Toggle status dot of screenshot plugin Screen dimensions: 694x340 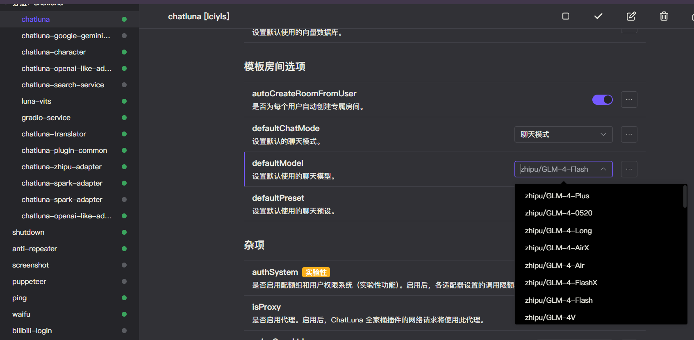click(124, 265)
